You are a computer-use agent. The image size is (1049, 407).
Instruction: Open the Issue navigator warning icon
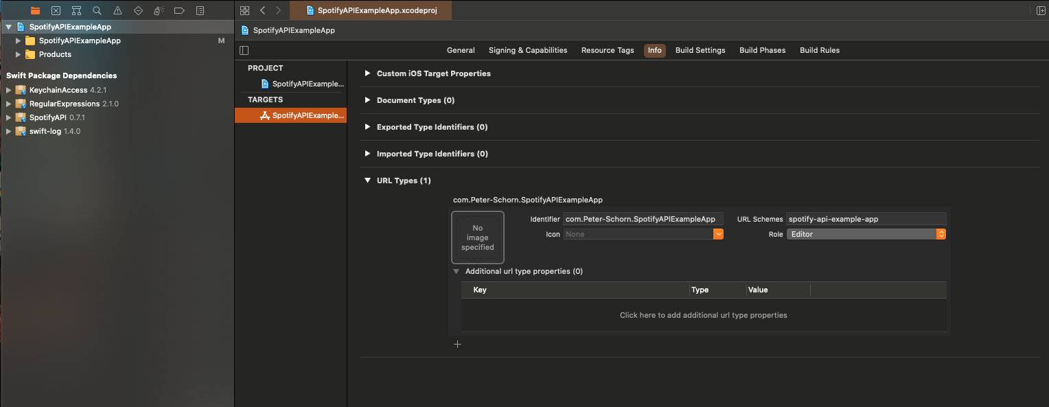117,10
